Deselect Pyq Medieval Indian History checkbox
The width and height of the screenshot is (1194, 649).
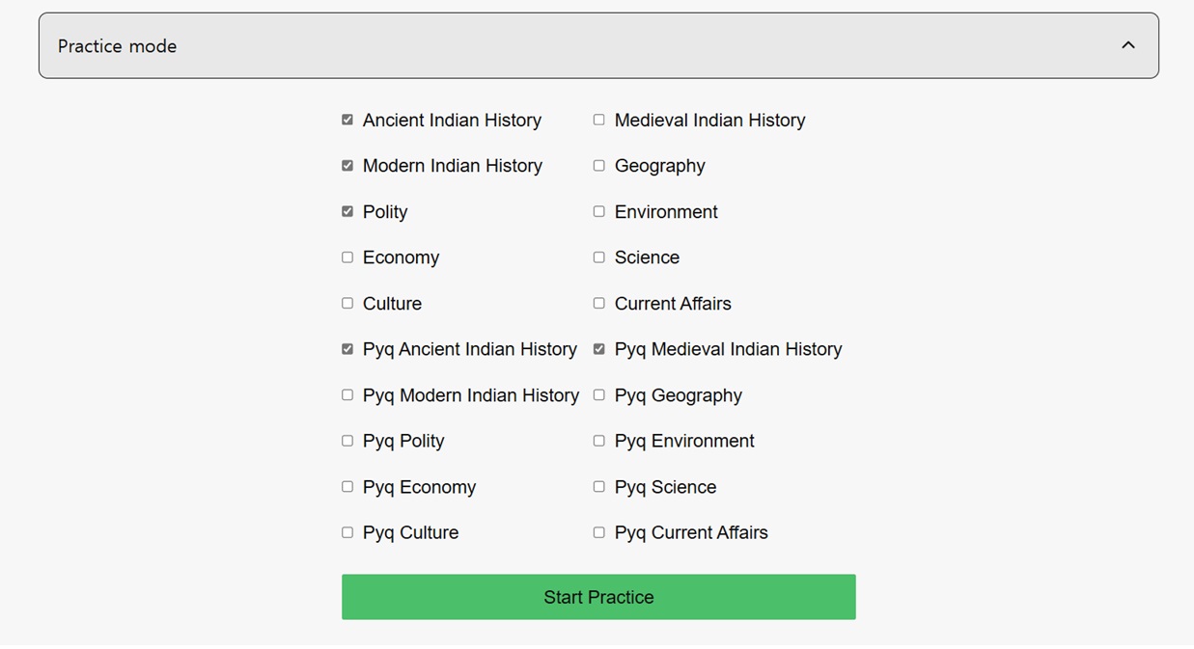pos(599,349)
